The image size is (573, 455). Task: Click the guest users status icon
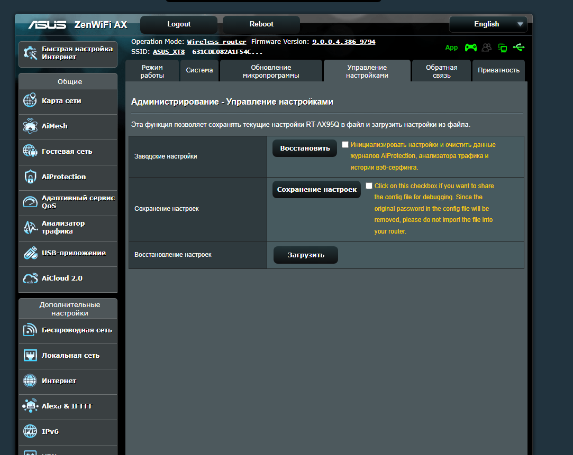[x=487, y=48]
